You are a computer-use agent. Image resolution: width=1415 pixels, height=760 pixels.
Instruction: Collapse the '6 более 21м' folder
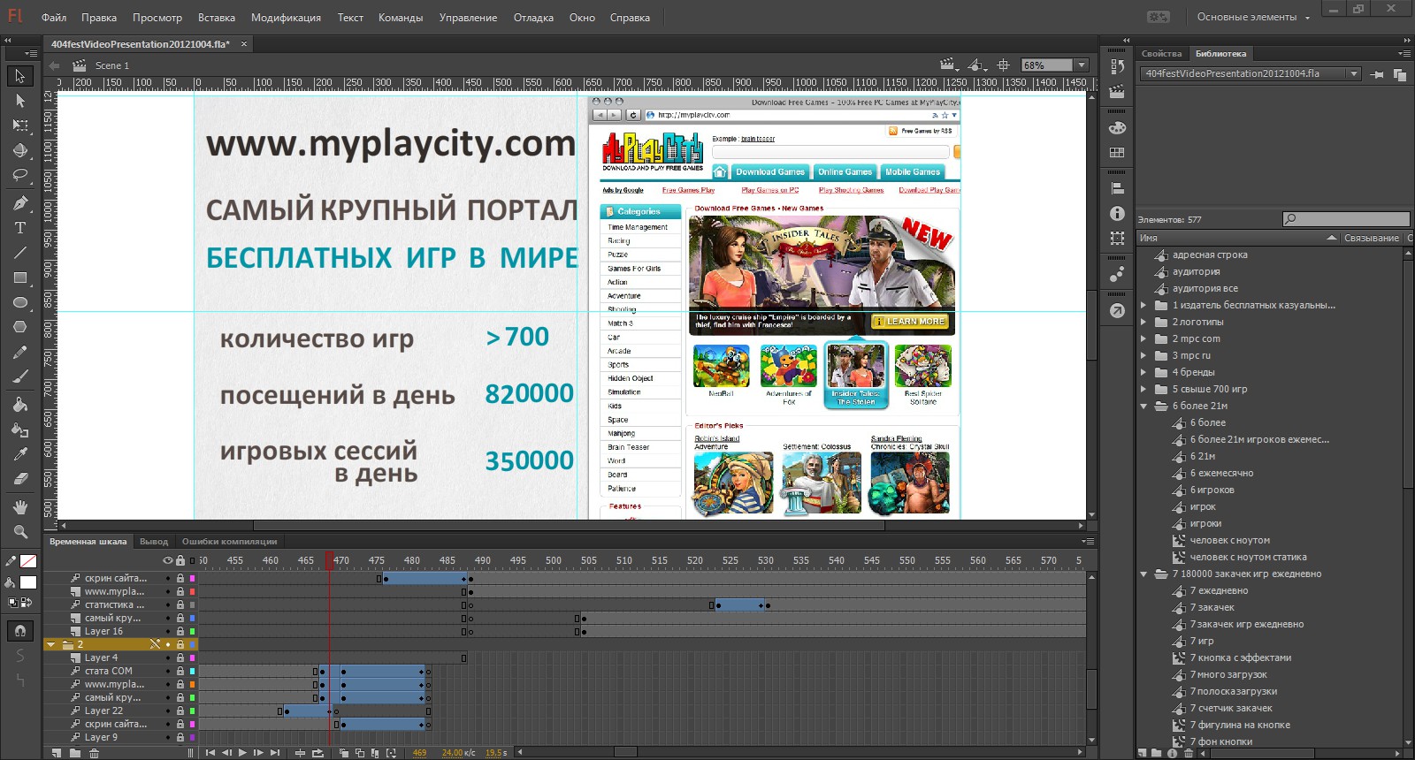pos(1143,406)
